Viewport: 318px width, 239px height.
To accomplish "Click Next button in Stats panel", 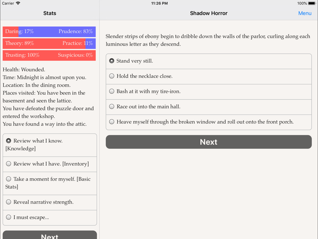I will pos(50,235).
